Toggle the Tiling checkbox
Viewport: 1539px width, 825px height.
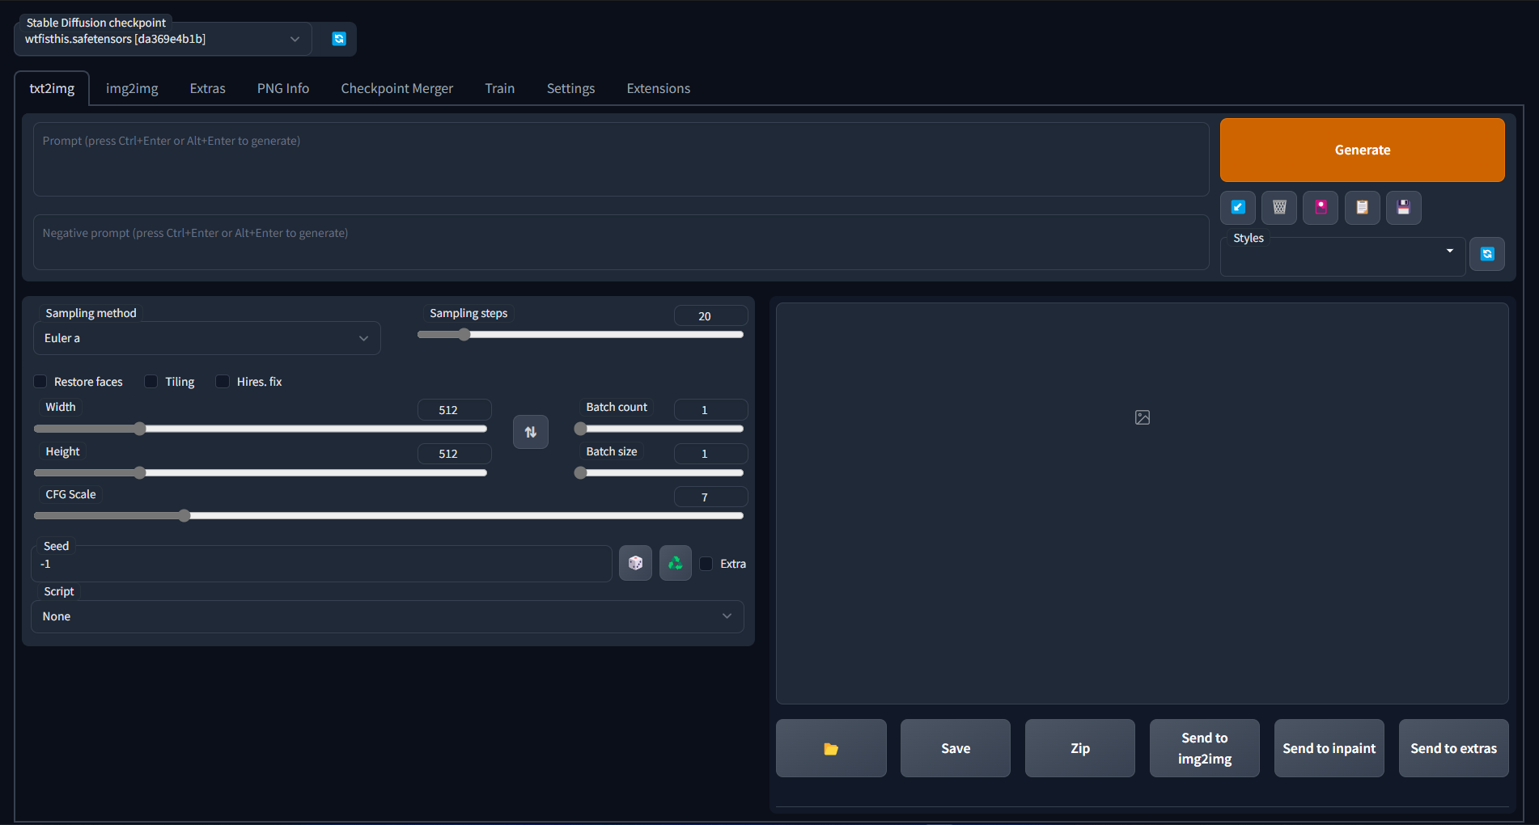coord(151,381)
